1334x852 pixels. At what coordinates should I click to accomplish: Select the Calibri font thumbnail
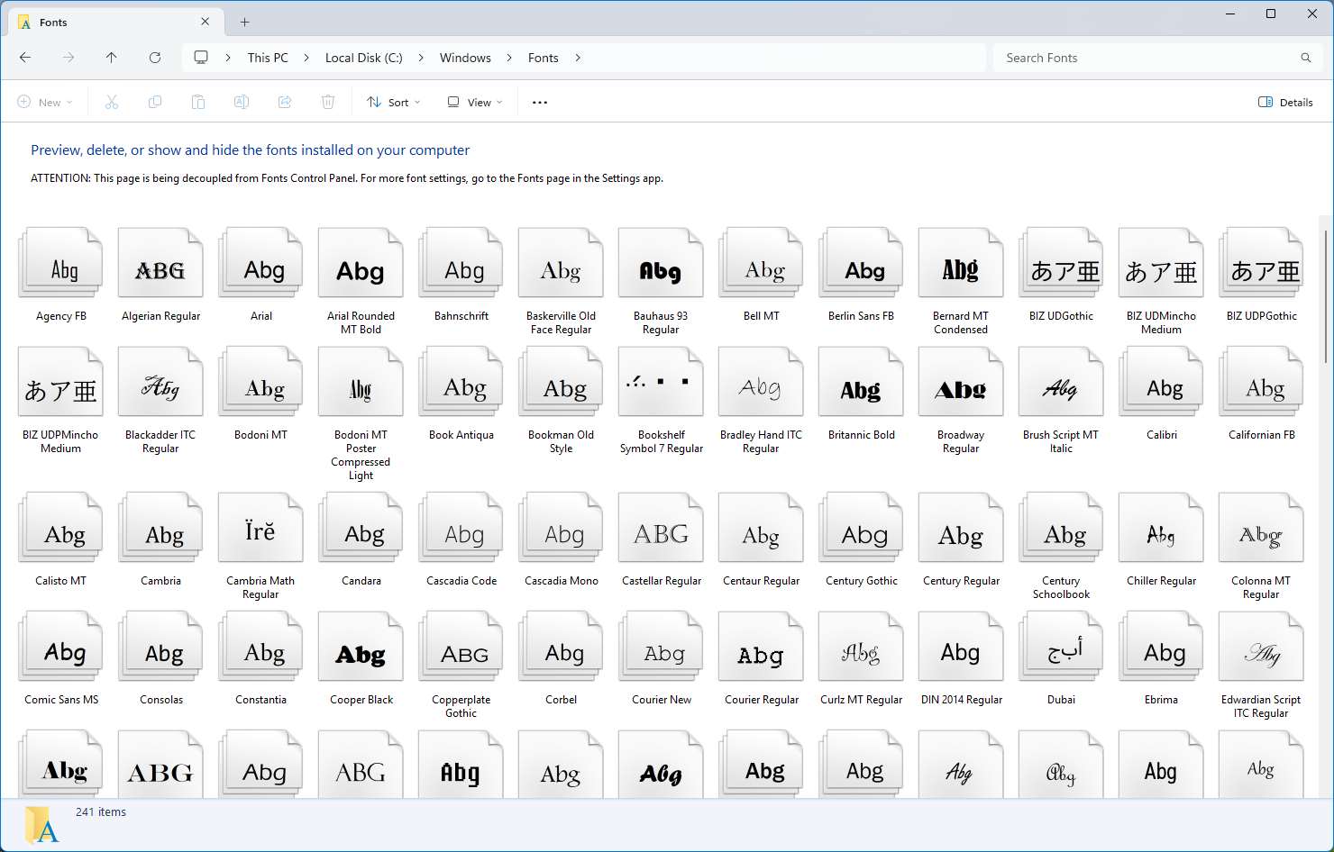pos(1161,381)
